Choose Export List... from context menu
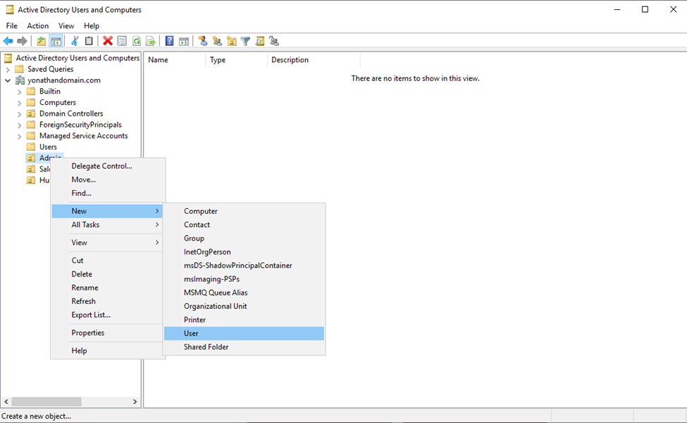 coord(107,314)
